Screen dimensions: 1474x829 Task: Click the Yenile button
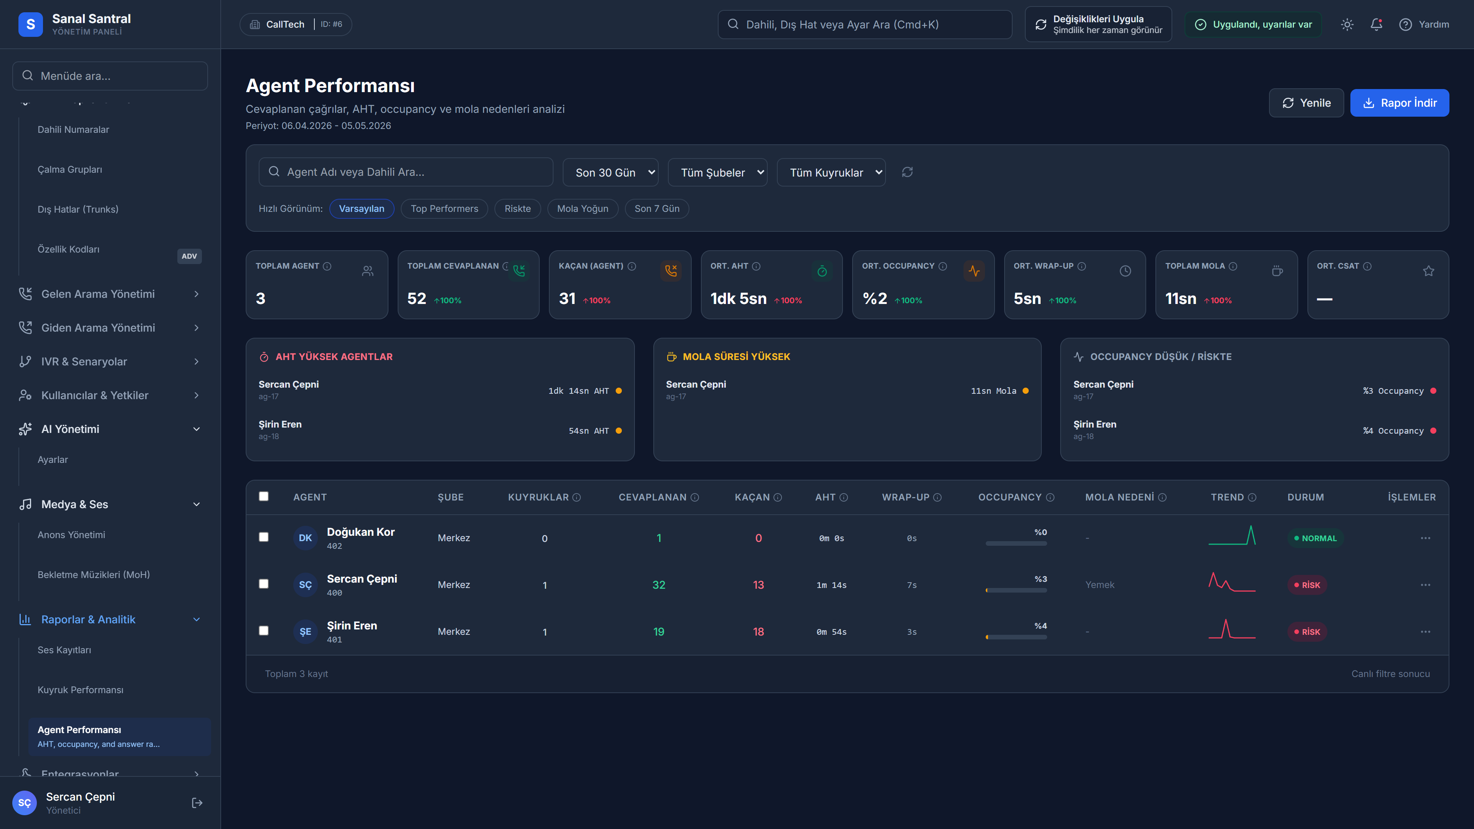coord(1306,103)
